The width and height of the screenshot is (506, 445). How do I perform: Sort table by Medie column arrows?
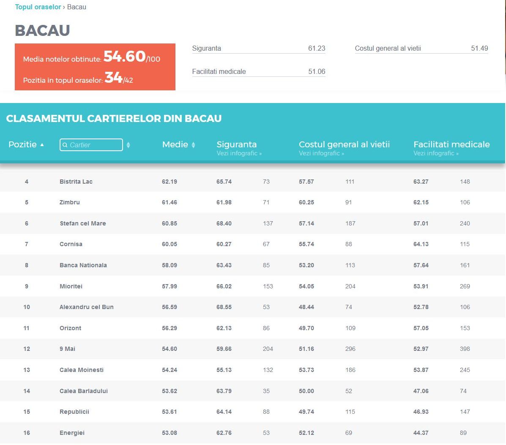click(x=193, y=145)
